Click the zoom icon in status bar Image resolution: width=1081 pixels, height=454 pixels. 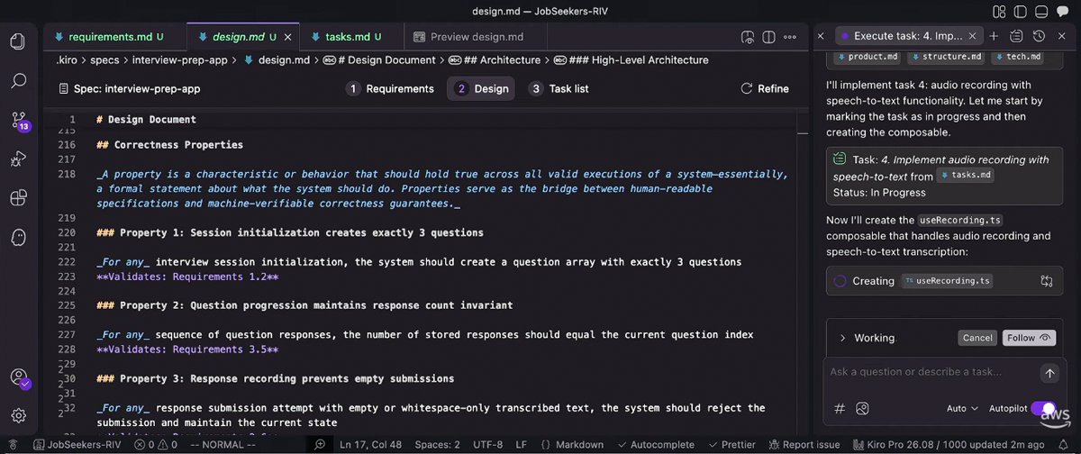319,445
